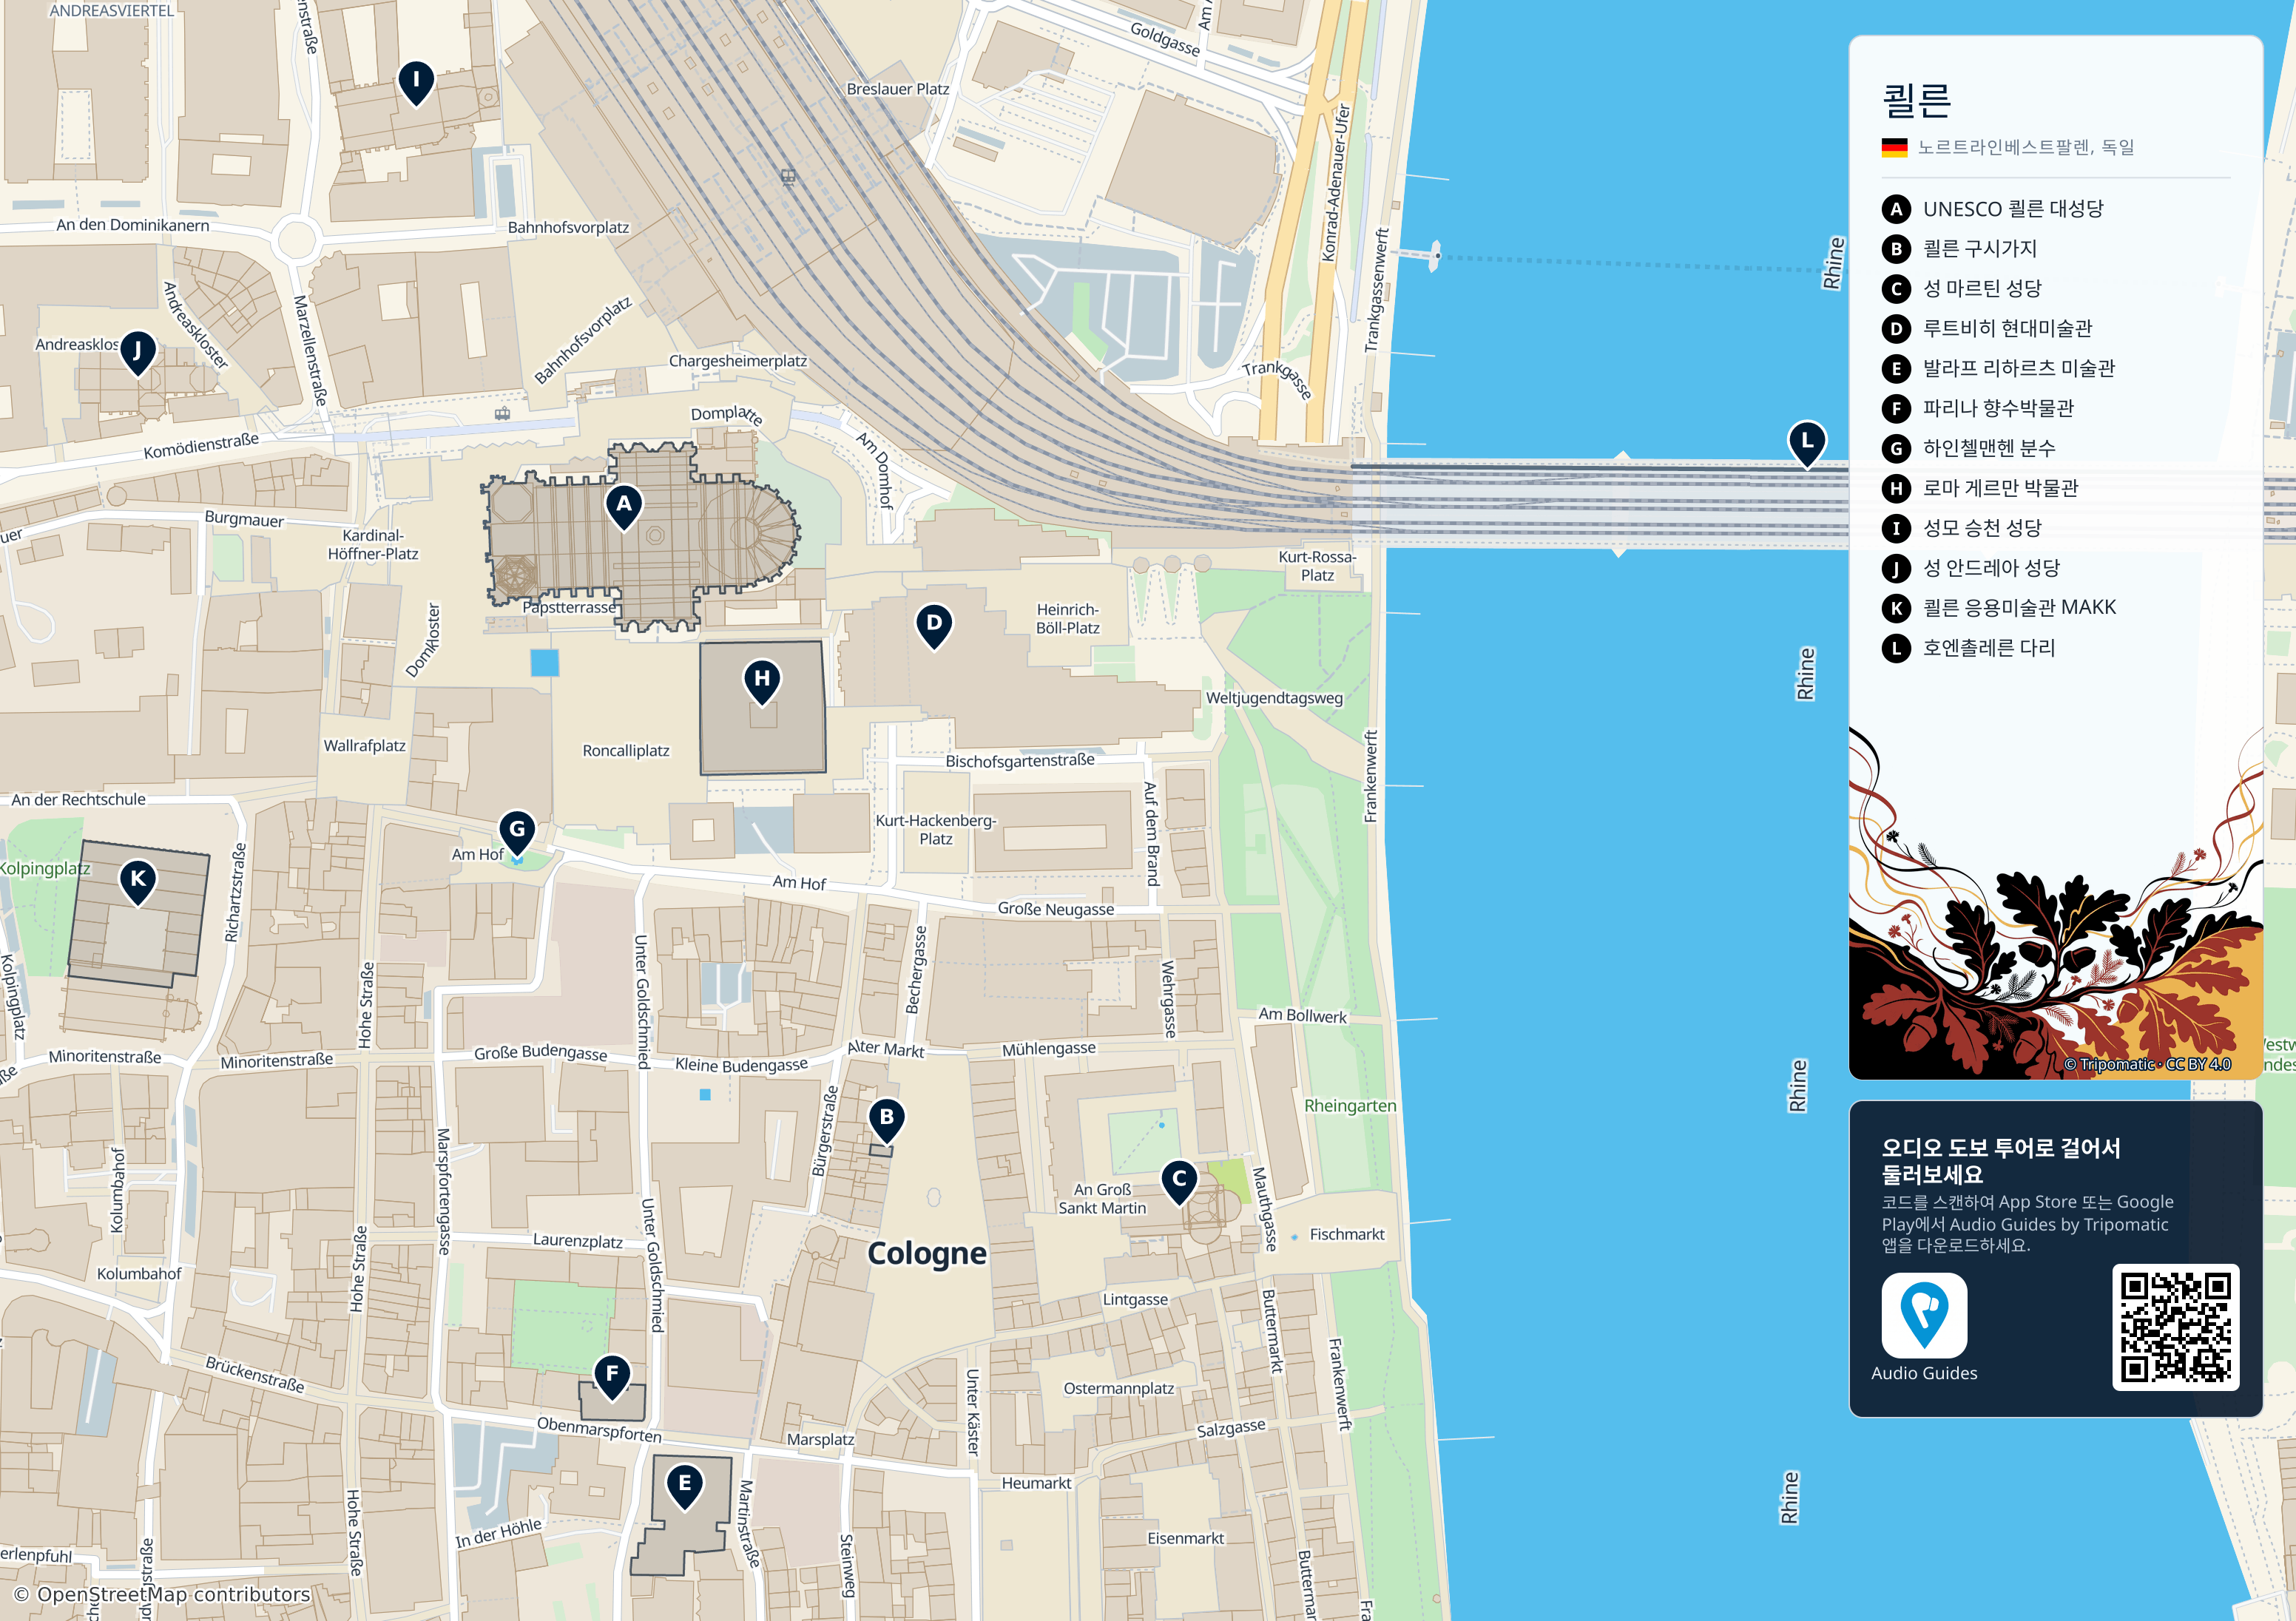Click map pin B near Alter Markt

point(886,1120)
